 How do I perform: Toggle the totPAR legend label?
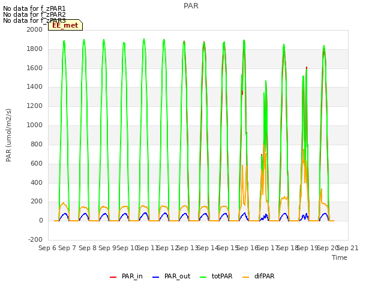222,276
